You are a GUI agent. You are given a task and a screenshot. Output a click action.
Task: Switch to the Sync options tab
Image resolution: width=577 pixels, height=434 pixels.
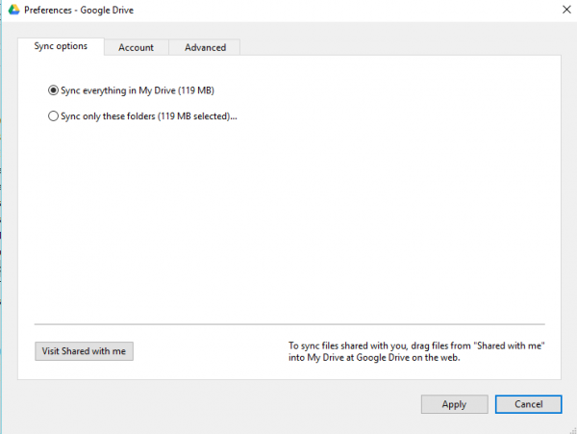[x=61, y=46]
